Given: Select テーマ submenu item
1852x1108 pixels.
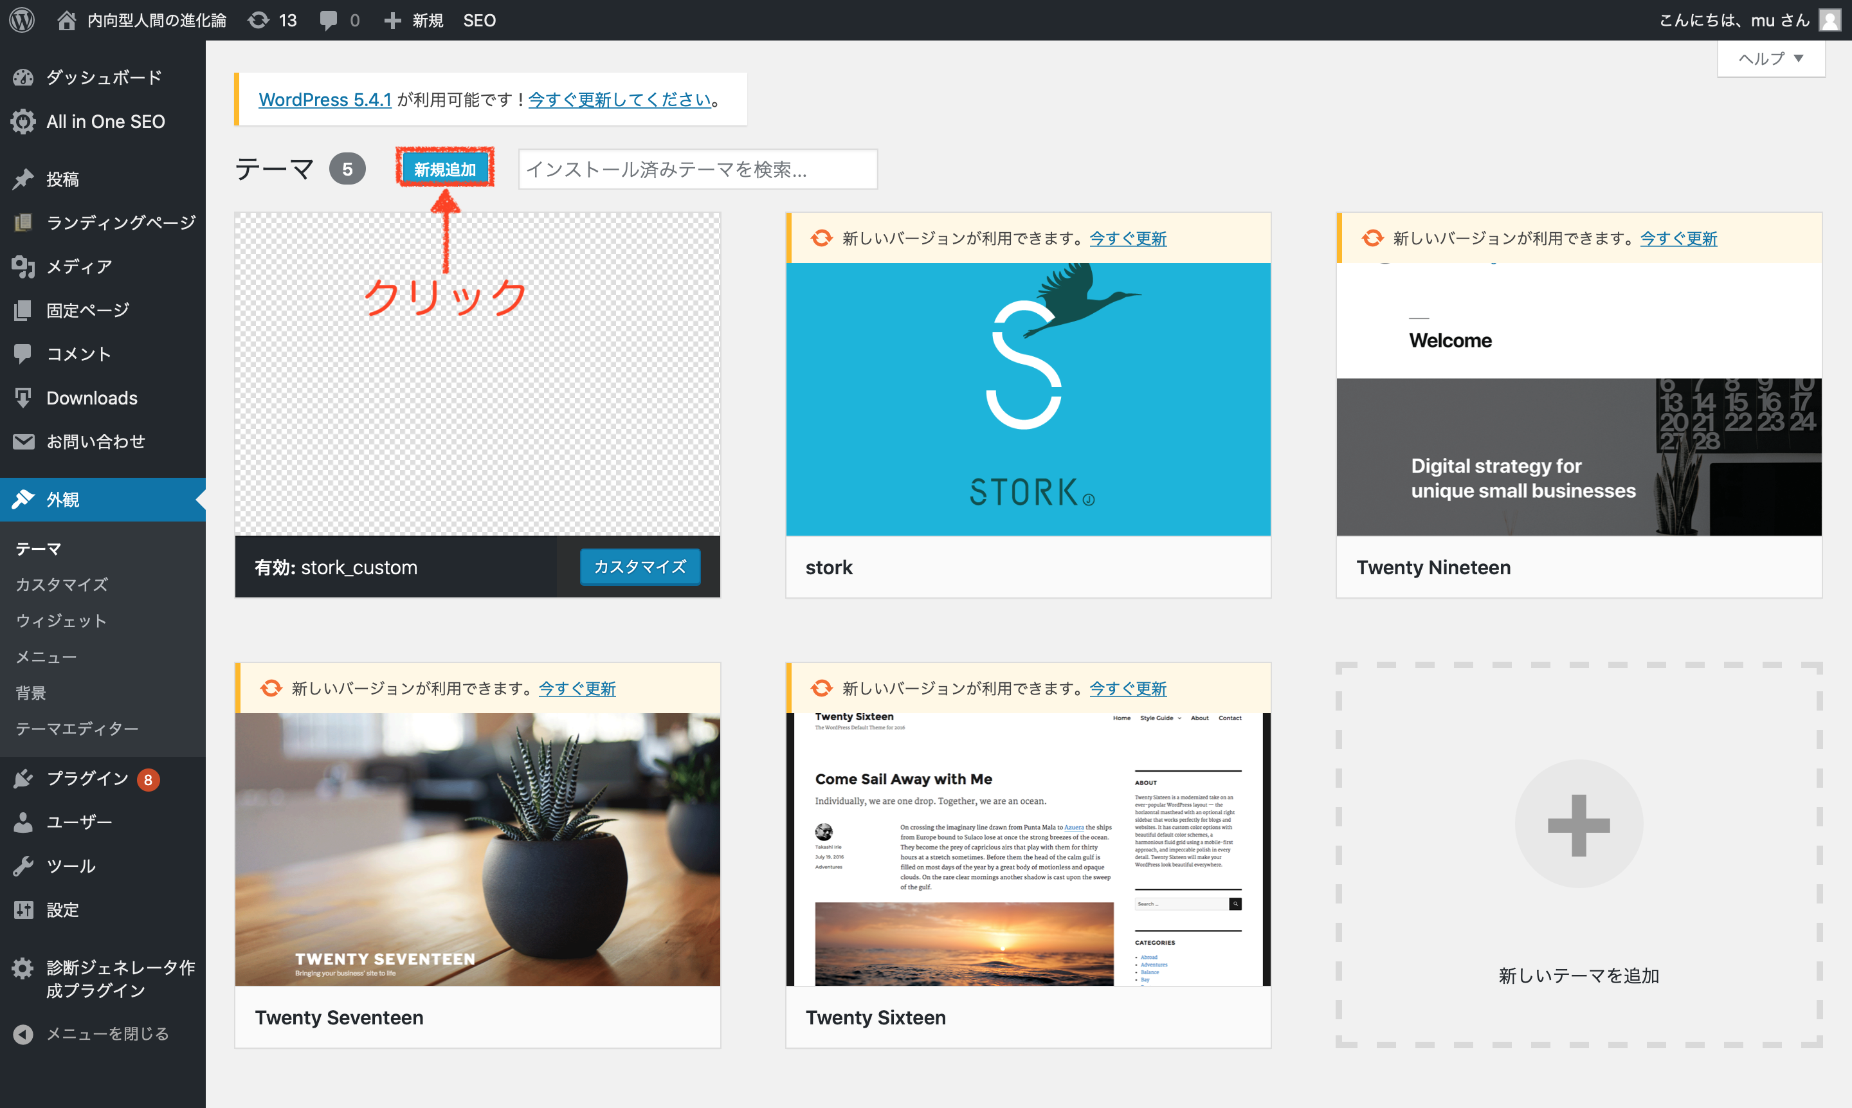Looking at the screenshot, I should (38, 549).
